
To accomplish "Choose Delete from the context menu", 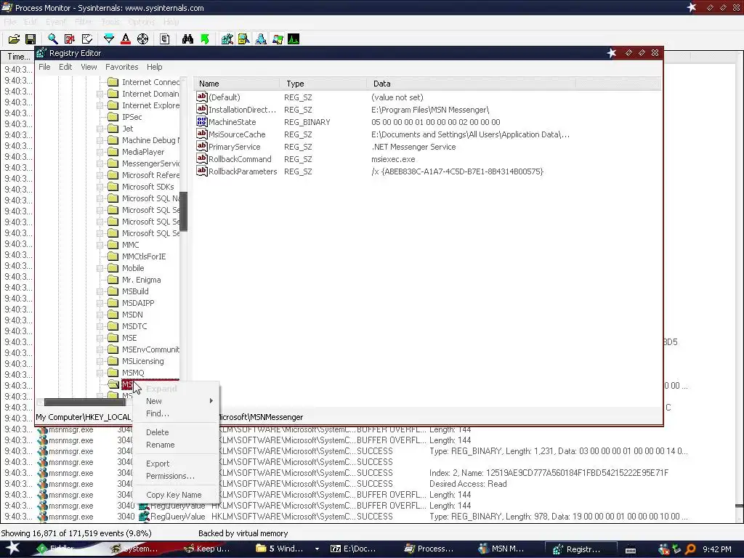I will point(176,432).
